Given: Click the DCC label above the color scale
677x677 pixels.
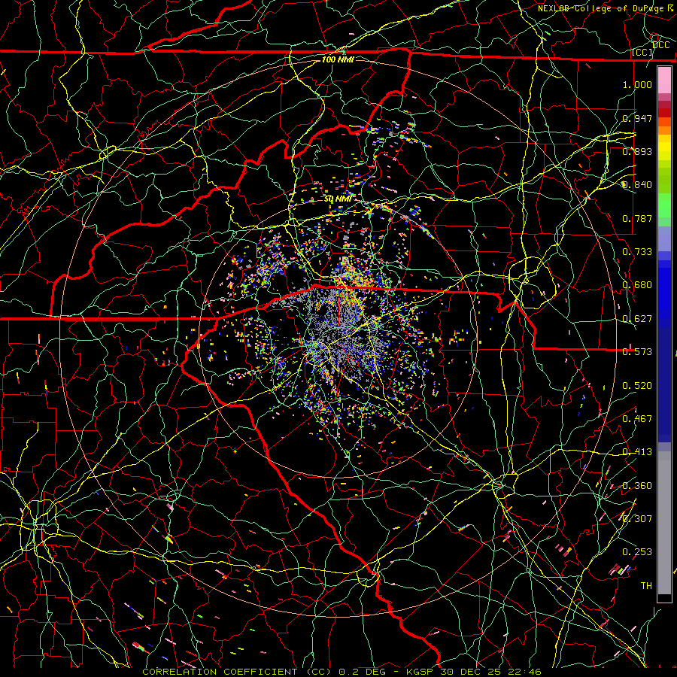Looking at the screenshot, I should [661, 44].
